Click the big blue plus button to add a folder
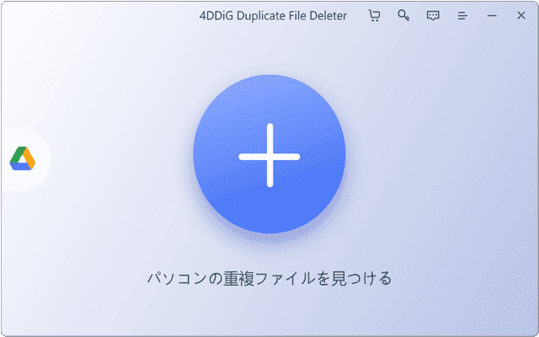The height and width of the screenshot is (337, 539). 269,155
